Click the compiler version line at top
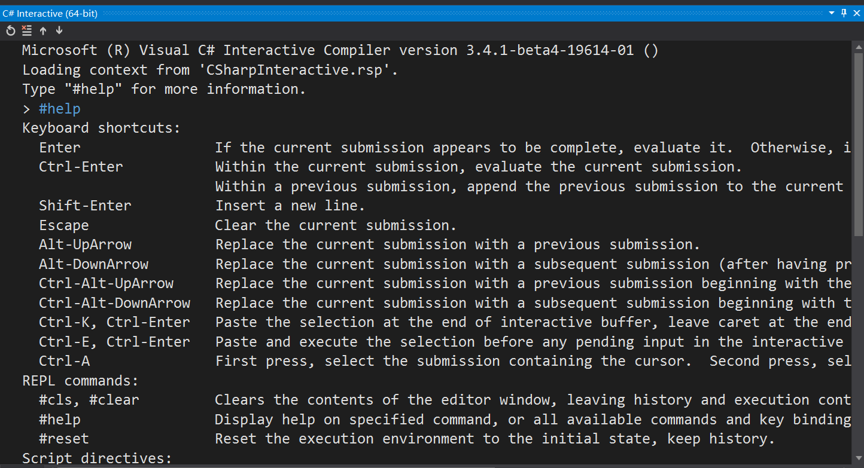The image size is (864, 468). (340, 50)
